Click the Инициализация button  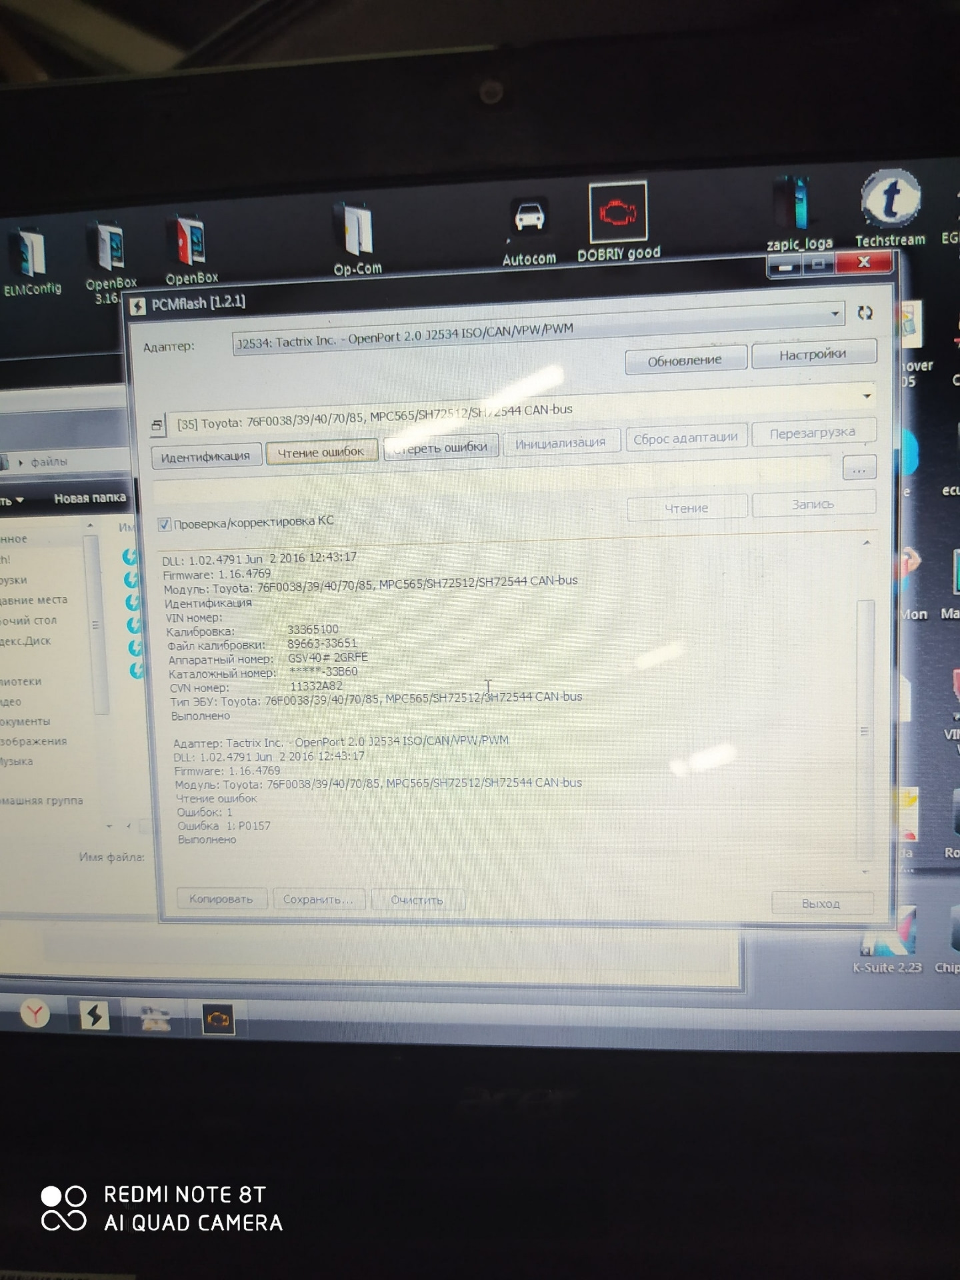coord(561,442)
